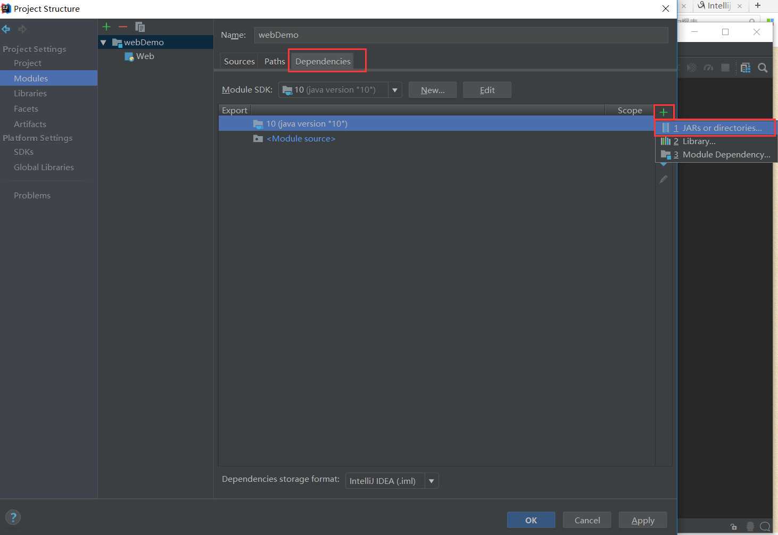The width and height of the screenshot is (778, 535).
Task: Open a new browser tab with plus
Action: (758, 5)
